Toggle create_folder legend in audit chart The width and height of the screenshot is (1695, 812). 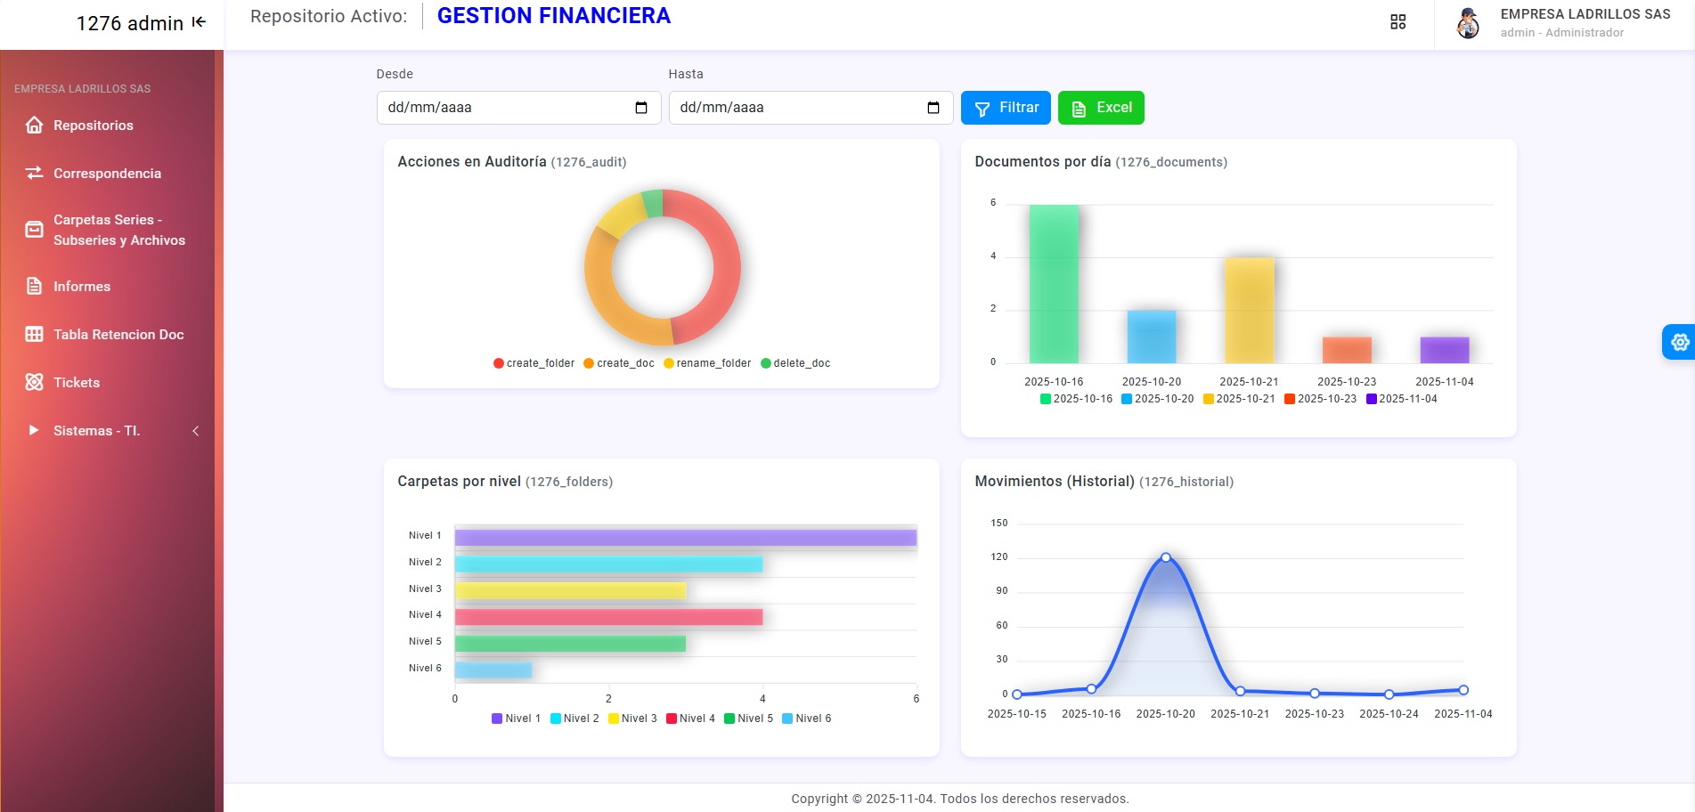534,363
